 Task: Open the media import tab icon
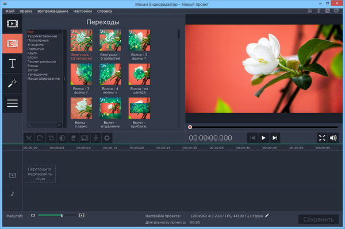12,24
